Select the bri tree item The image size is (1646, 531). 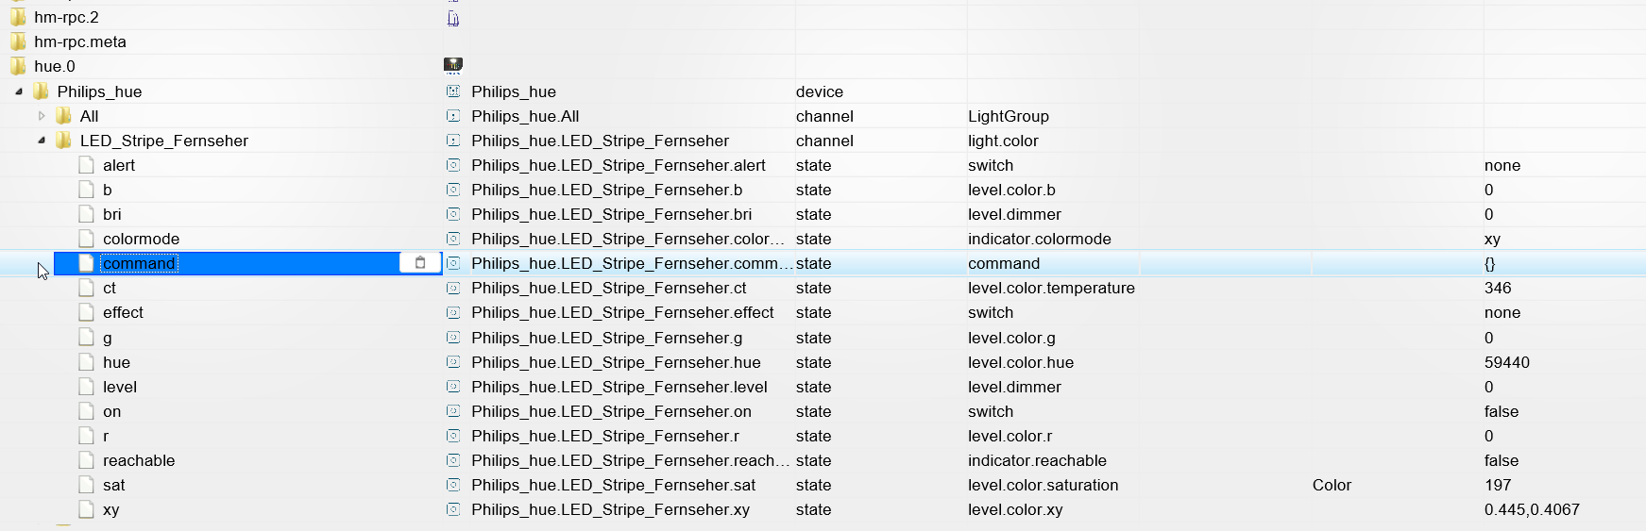click(112, 214)
